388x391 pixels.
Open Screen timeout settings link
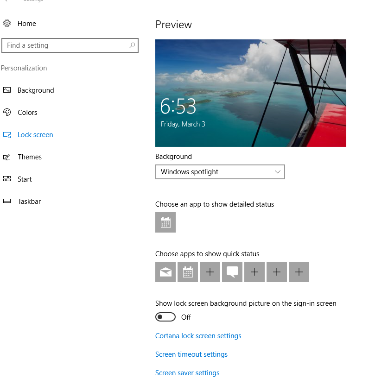click(191, 354)
